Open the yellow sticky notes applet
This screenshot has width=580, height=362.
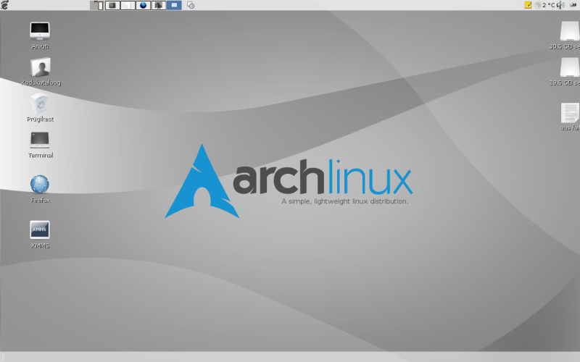528,5
